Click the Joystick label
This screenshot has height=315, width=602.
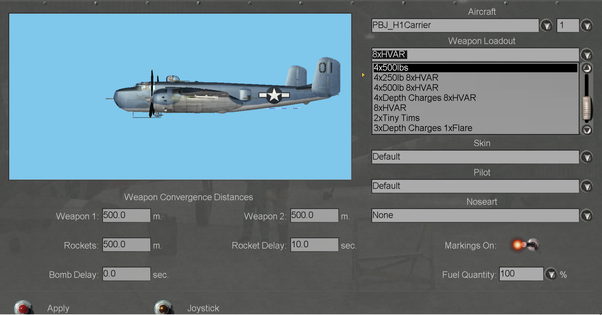tap(203, 308)
